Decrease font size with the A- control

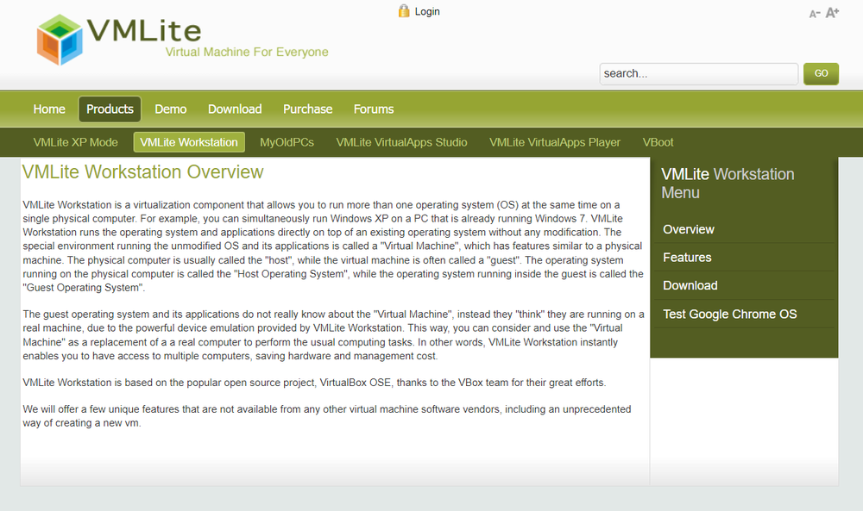814,13
